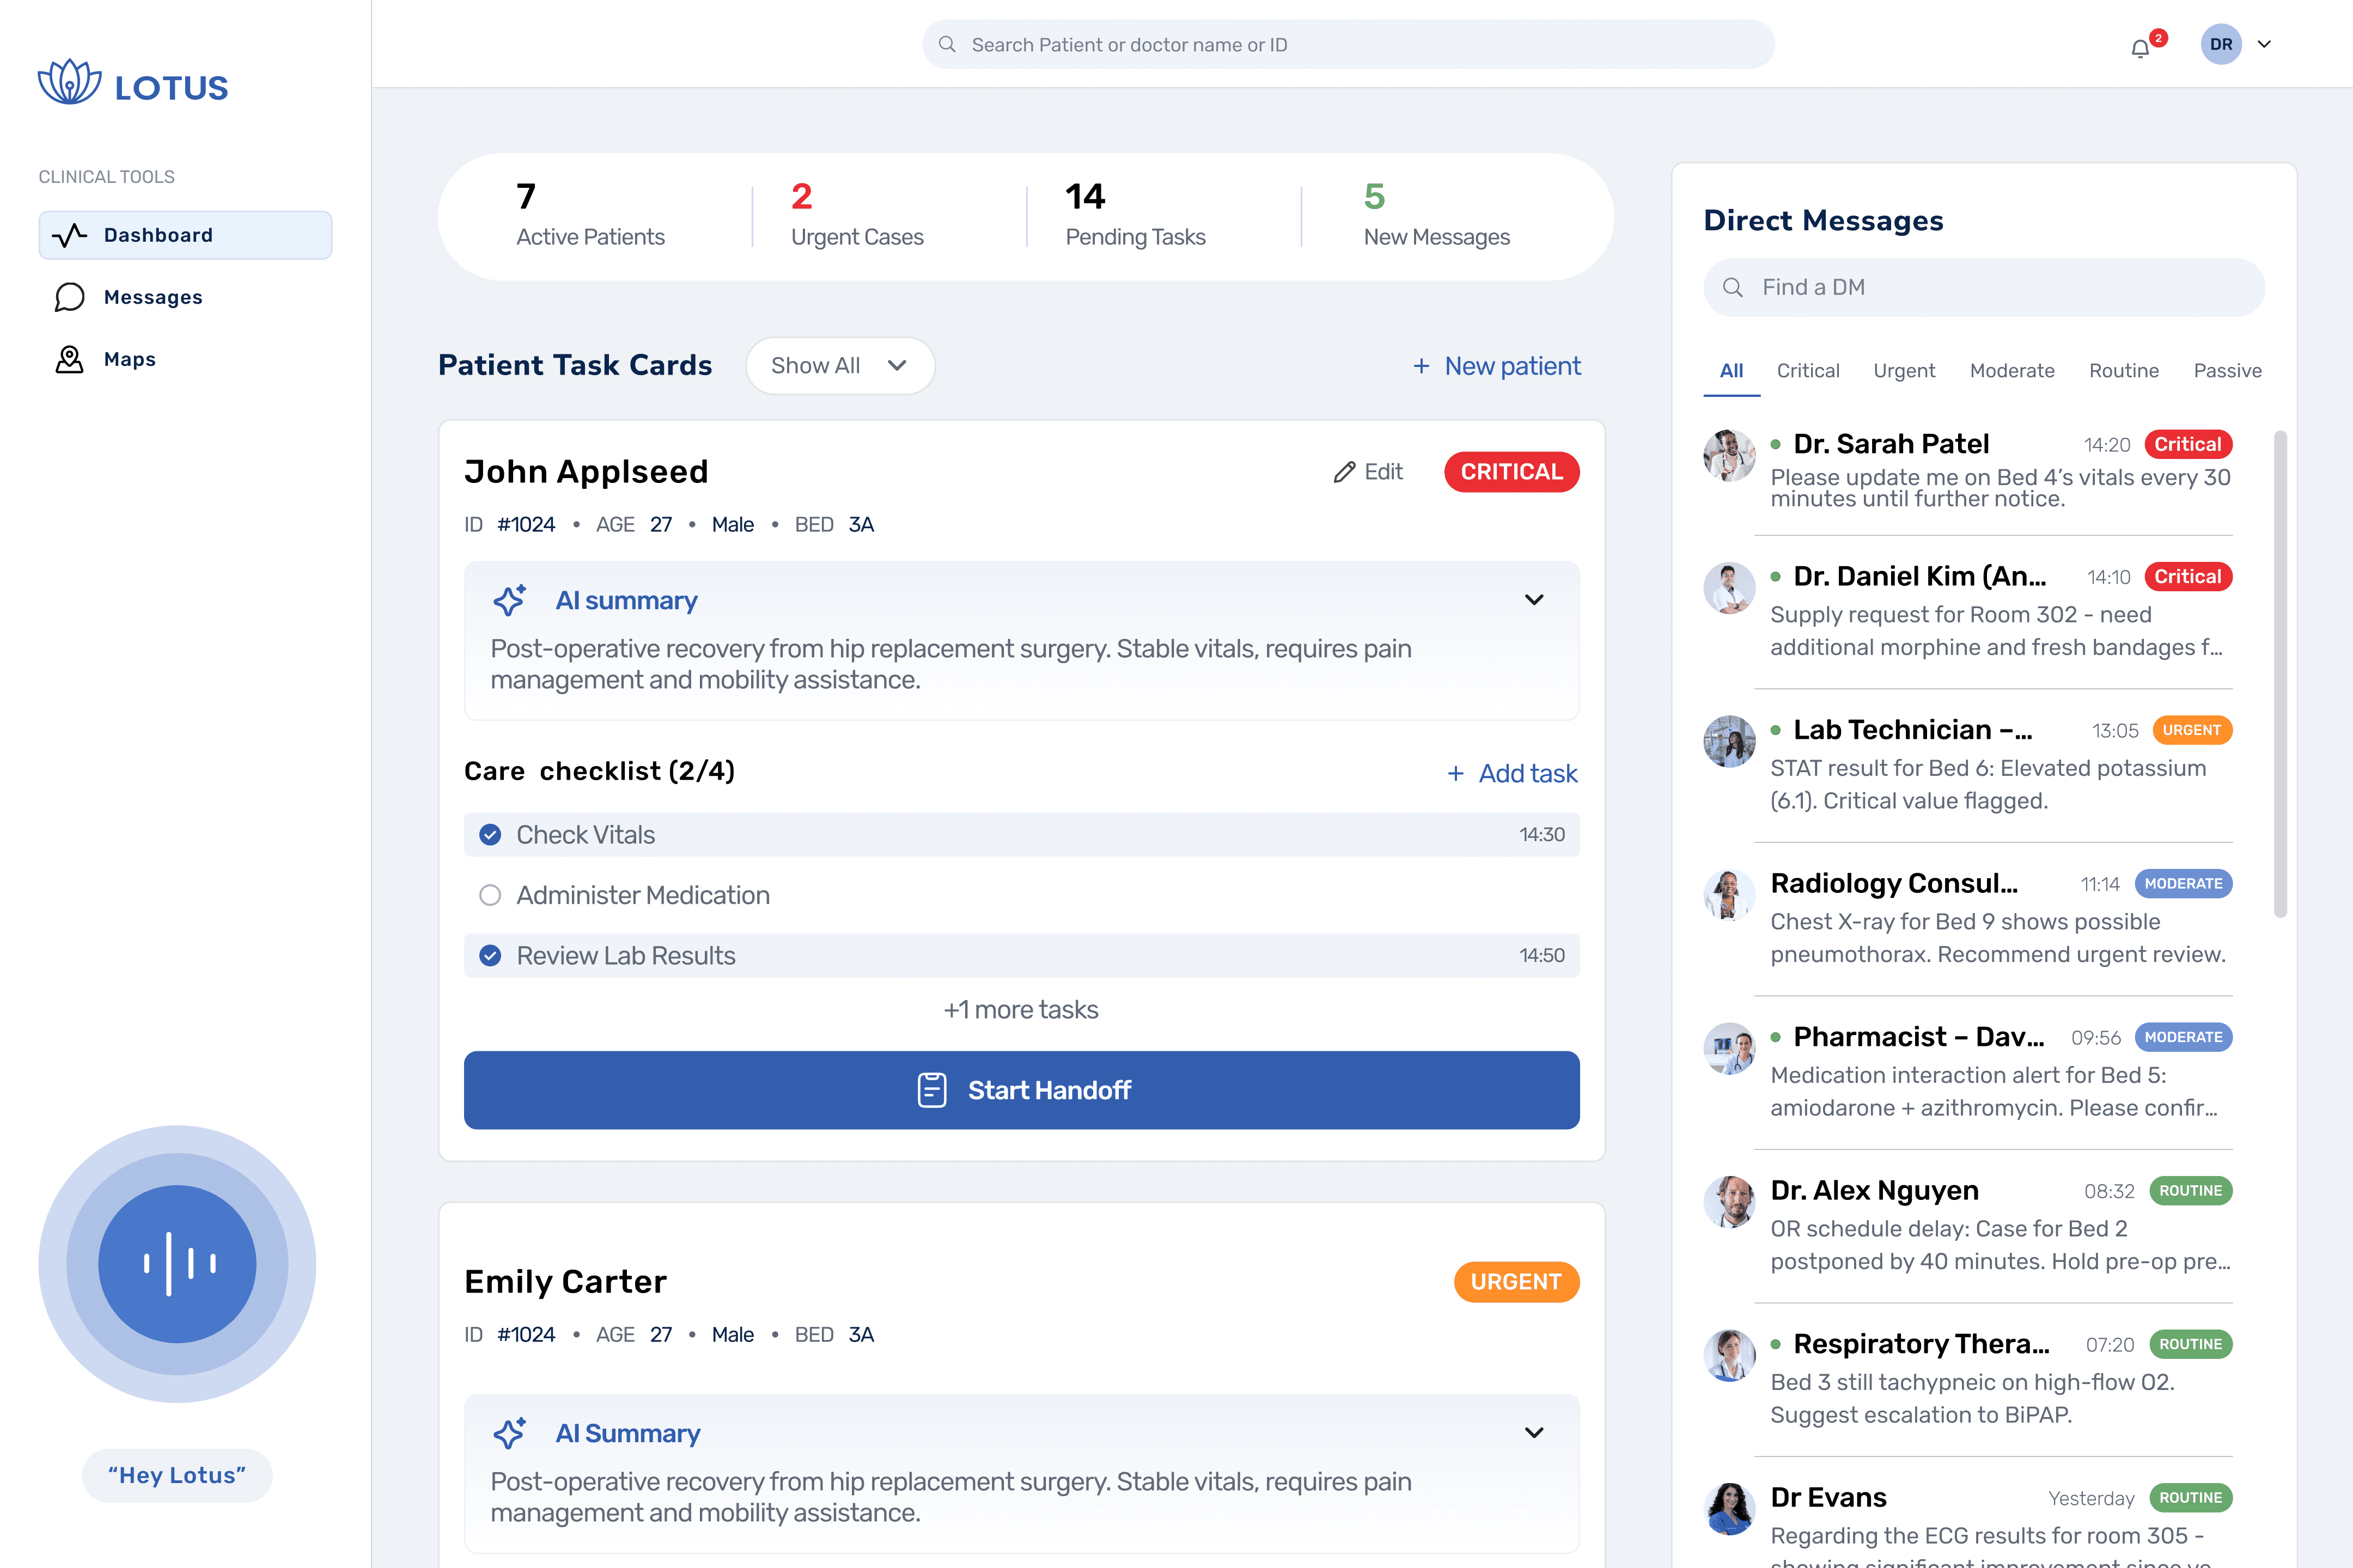Viewport: 2353px width, 1568px height.
Task: Click the search magnifier in the top bar
Action: point(947,45)
